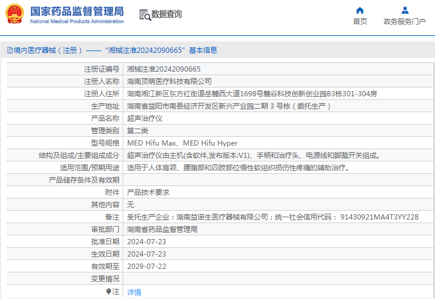Click the 审批部门 label
The height and width of the screenshot is (300, 435).
click(x=105, y=229)
